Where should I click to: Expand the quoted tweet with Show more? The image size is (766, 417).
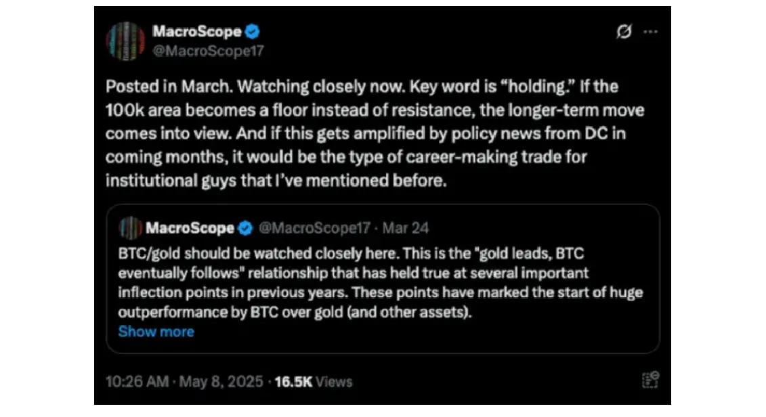[156, 332]
